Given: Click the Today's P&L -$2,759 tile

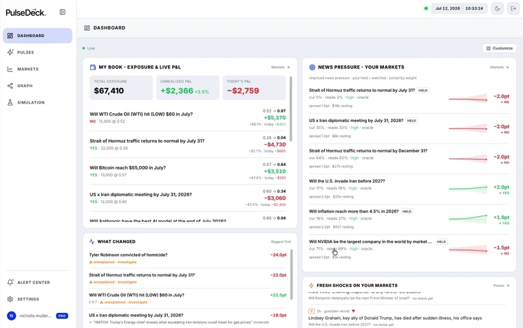Looking at the screenshot, I should click(254, 88).
